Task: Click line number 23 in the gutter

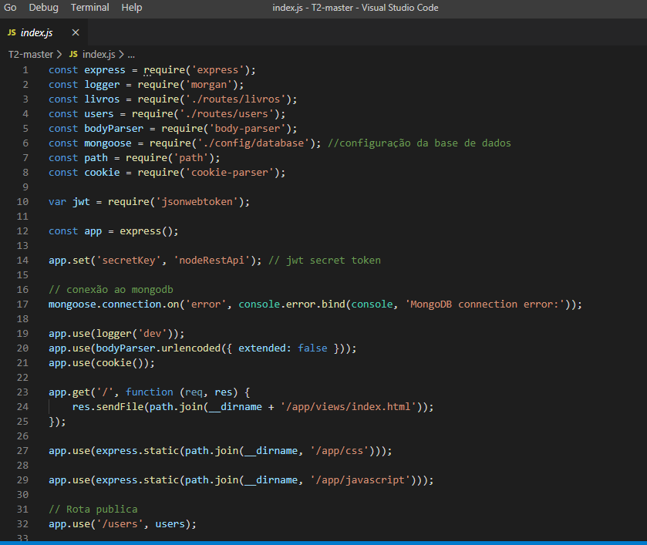Action: (22, 392)
